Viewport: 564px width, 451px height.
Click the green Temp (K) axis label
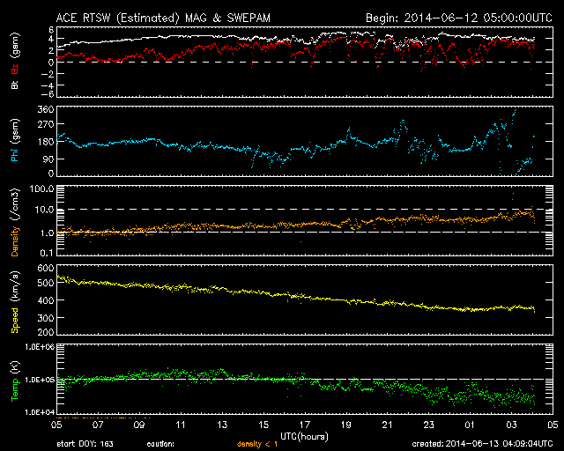(x=15, y=381)
